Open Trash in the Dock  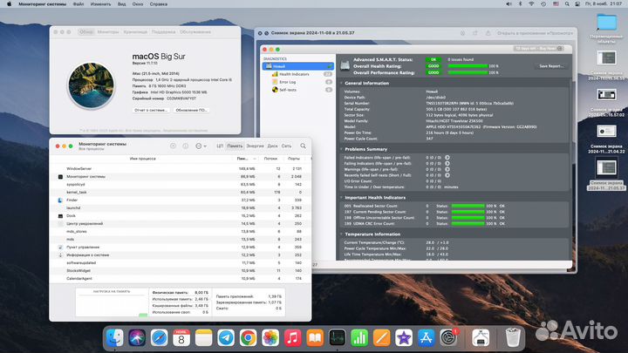(x=513, y=338)
